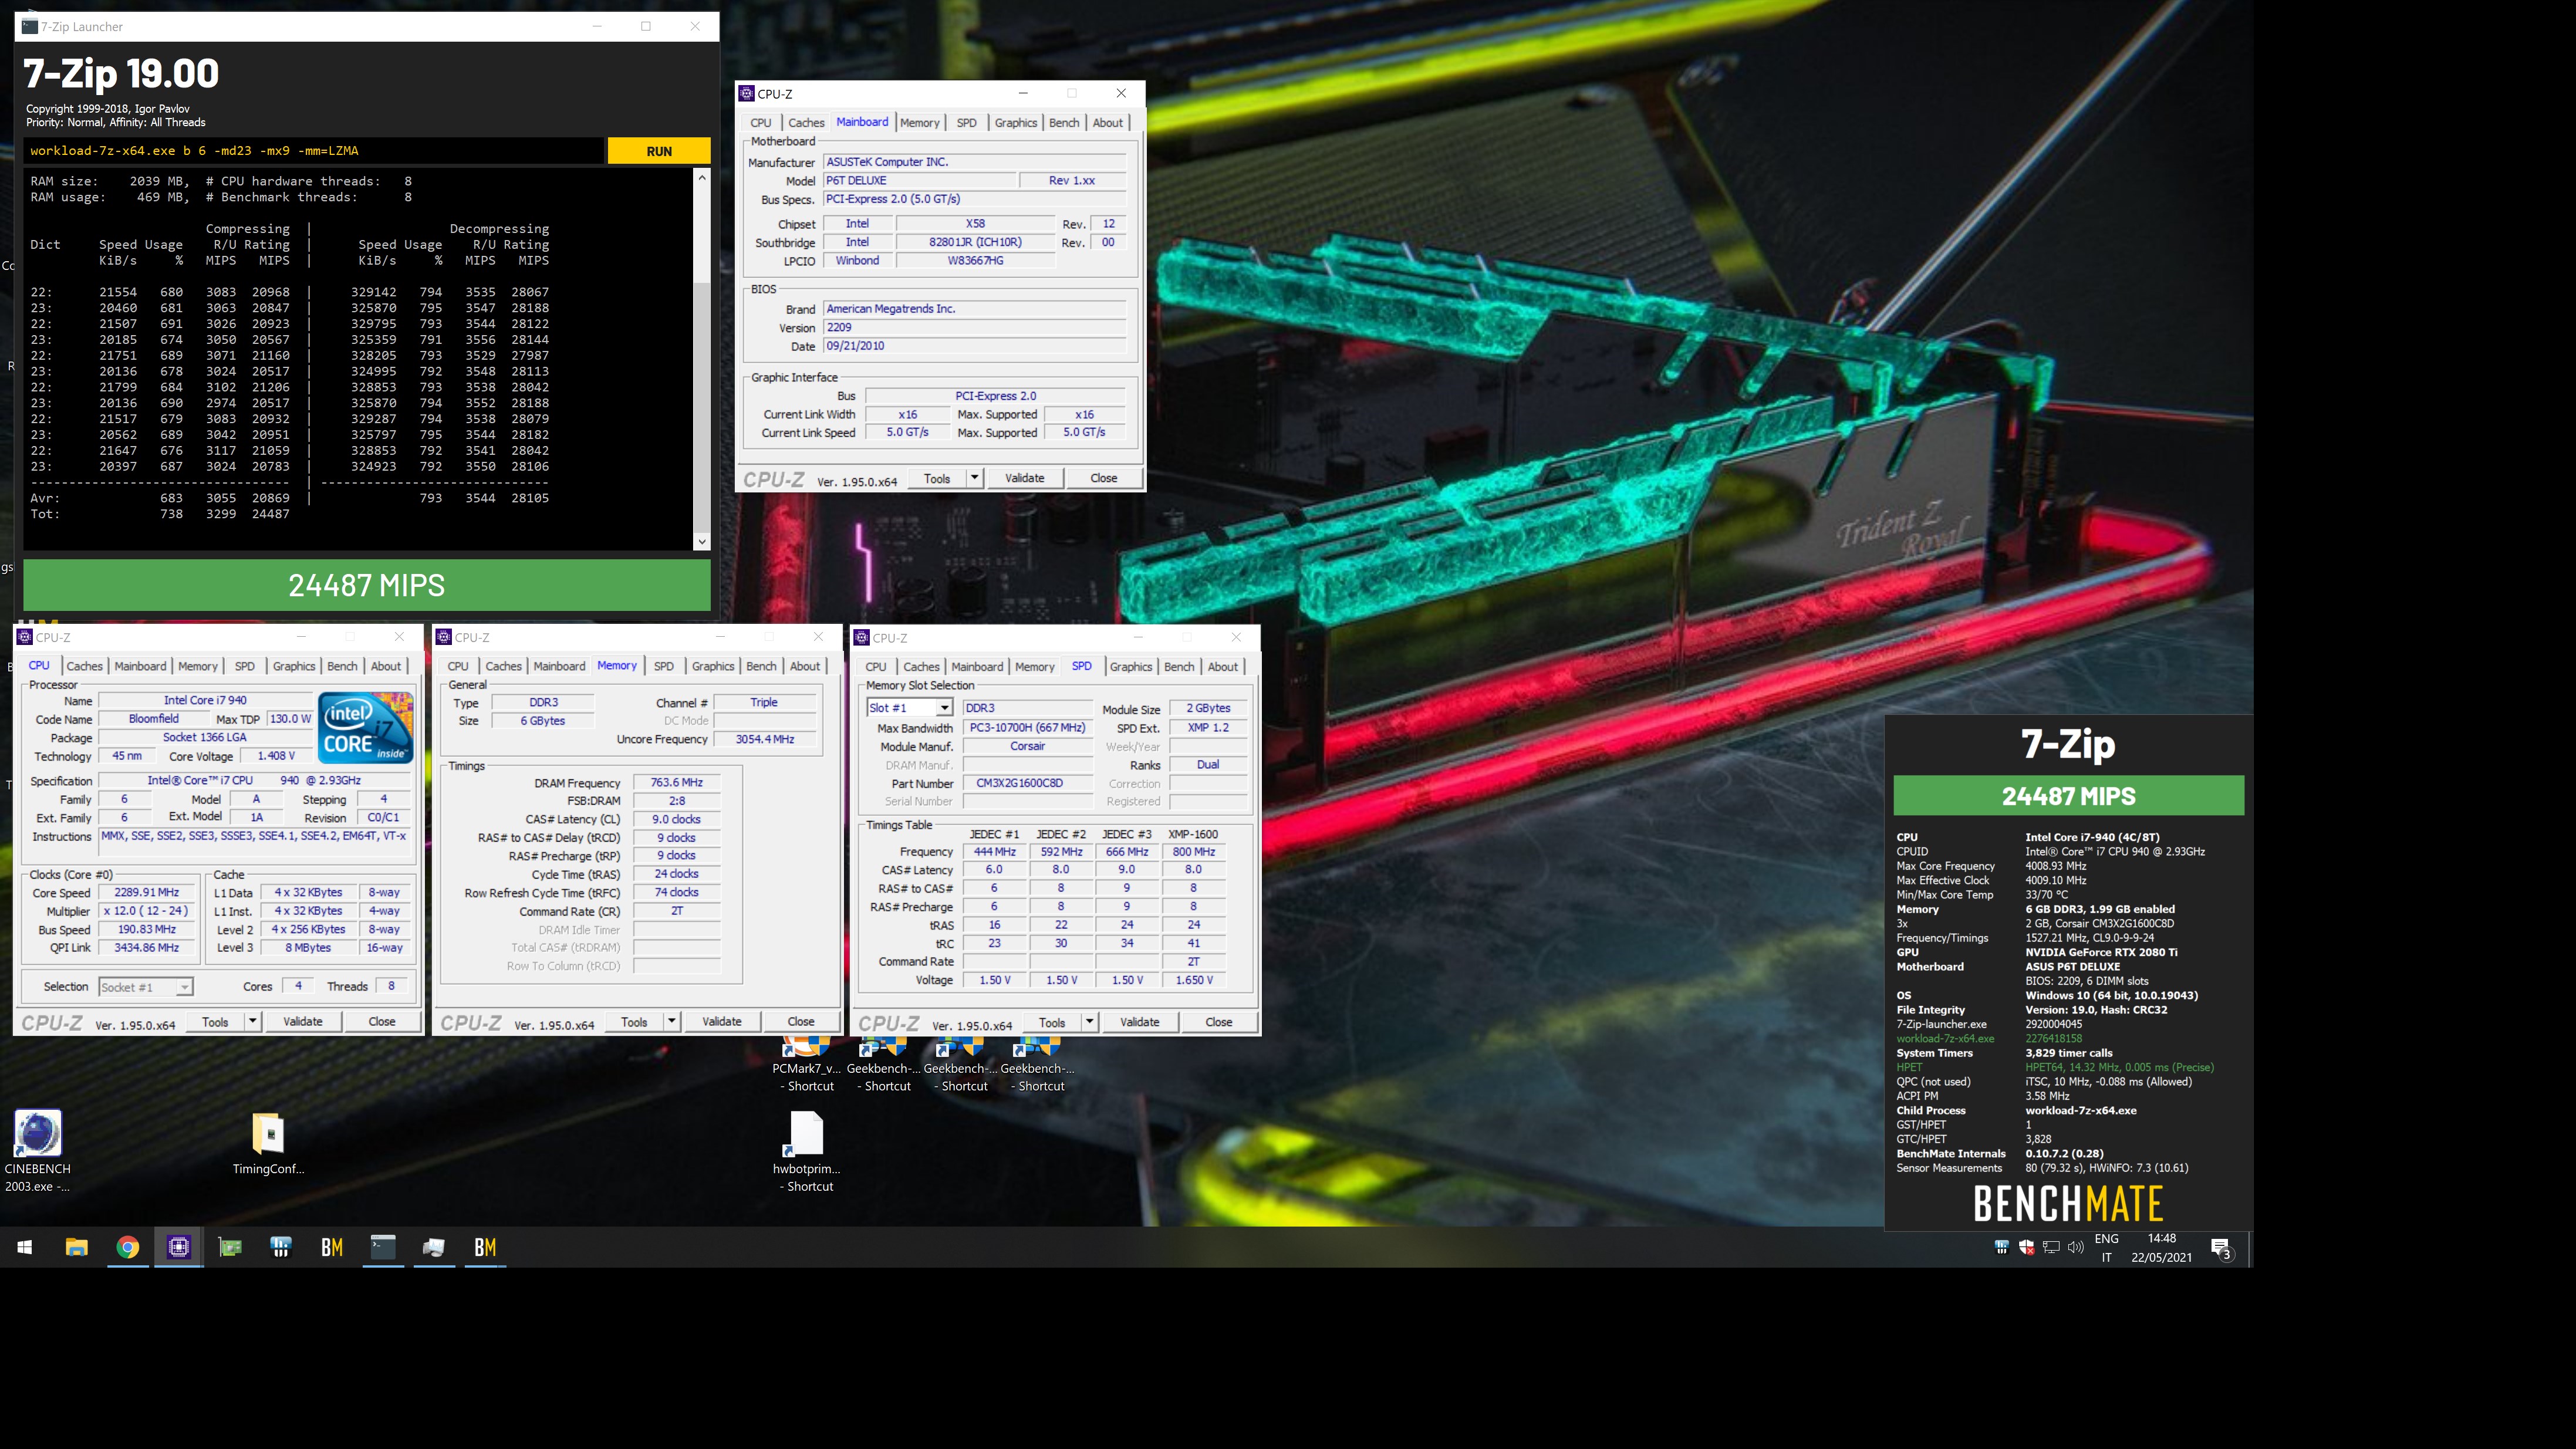Screen dimensions: 2576x1449
Task: Open the Mainboard tab in the CPU window
Action: [x=140, y=666]
